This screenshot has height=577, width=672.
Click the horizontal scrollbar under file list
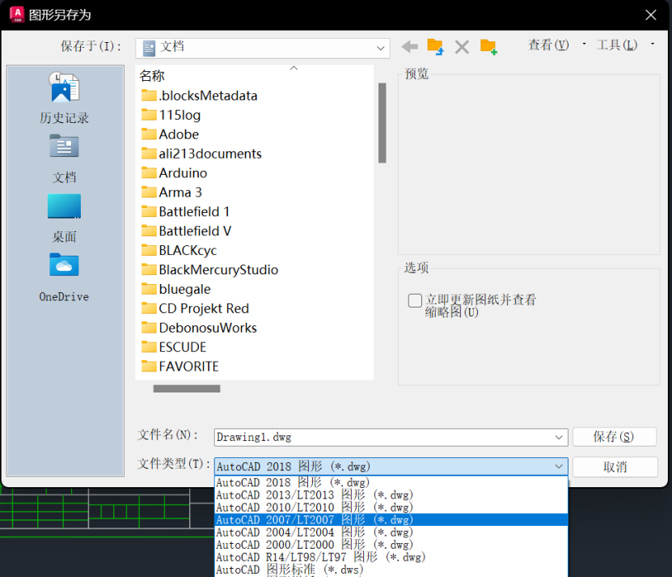187,388
